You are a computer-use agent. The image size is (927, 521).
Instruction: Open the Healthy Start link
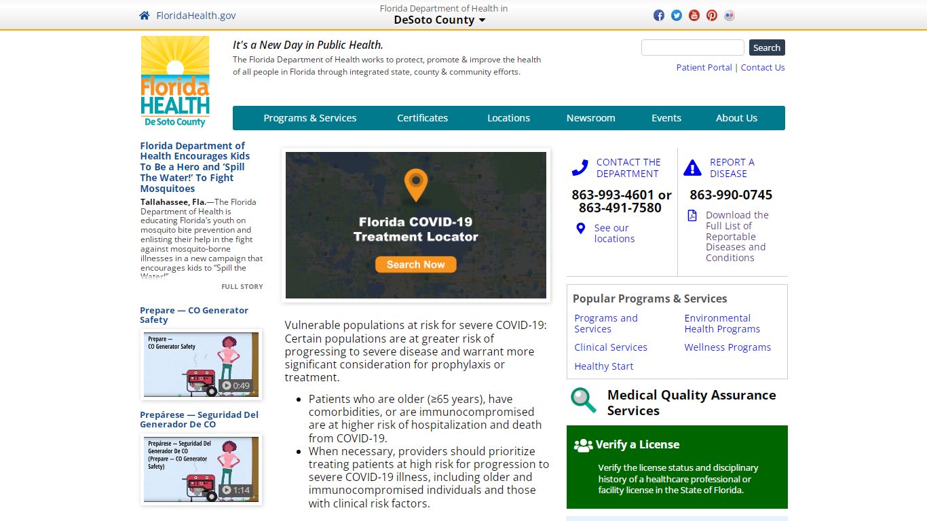tap(604, 366)
